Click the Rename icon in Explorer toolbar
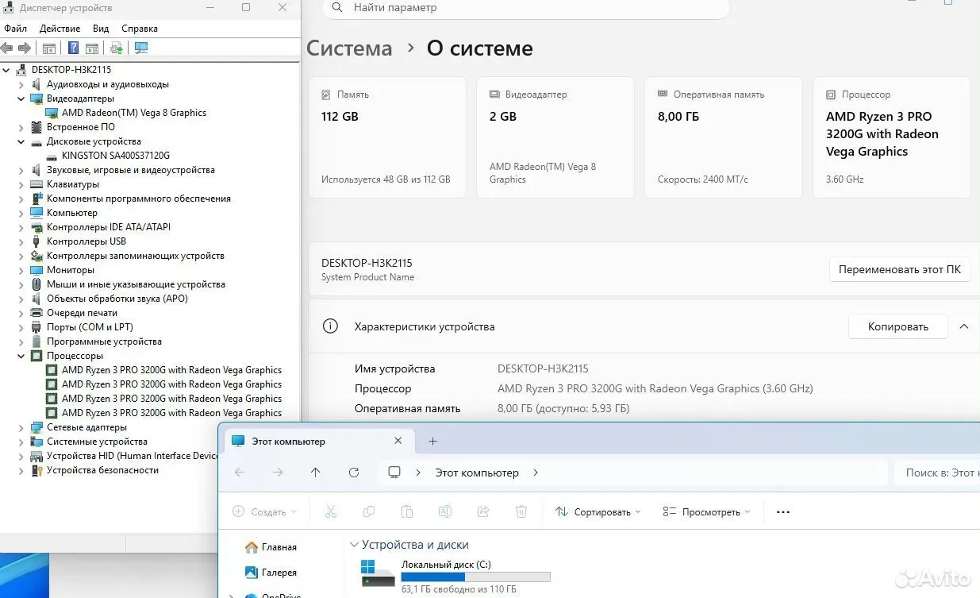 pos(445,512)
